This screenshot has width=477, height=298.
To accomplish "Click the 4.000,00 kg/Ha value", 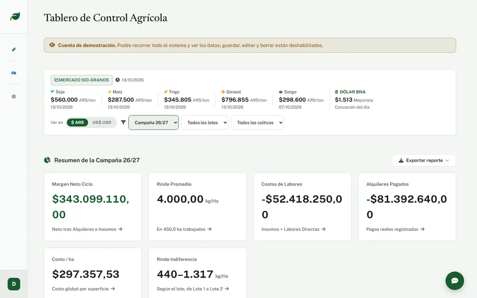I will (187, 199).
